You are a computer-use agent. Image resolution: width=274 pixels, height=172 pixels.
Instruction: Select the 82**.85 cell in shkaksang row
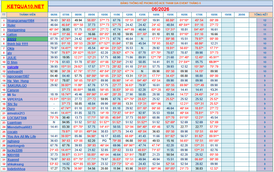click(78, 164)
